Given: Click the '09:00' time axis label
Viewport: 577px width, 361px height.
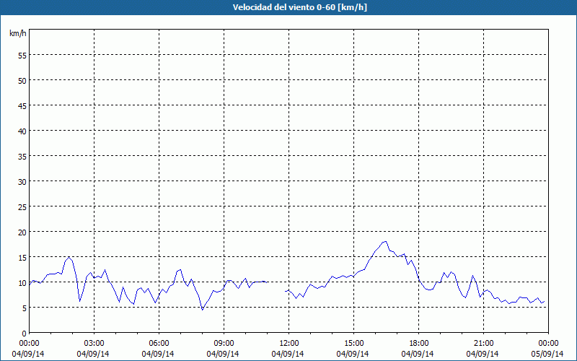Looking at the screenshot, I should [224, 344].
